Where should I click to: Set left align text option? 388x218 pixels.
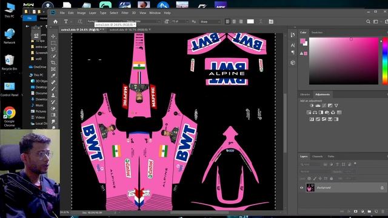(x=228, y=22)
